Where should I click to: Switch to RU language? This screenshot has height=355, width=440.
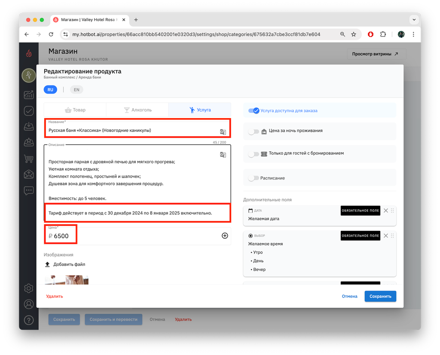click(x=50, y=90)
